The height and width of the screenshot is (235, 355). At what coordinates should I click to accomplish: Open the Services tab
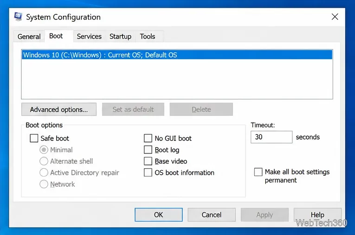[89, 37]
